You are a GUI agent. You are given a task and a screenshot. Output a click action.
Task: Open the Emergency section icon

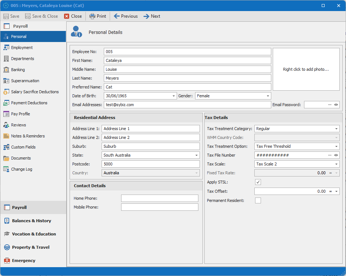click(x=7, y=261)
